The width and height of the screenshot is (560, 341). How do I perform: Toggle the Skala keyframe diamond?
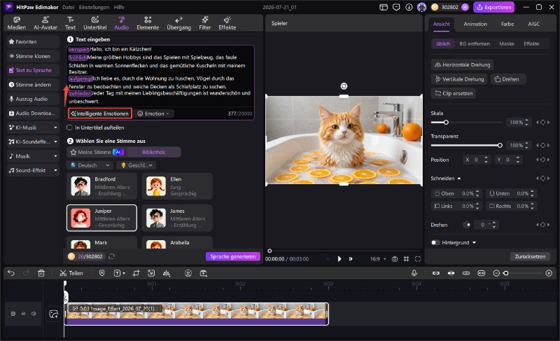[543, 123]
